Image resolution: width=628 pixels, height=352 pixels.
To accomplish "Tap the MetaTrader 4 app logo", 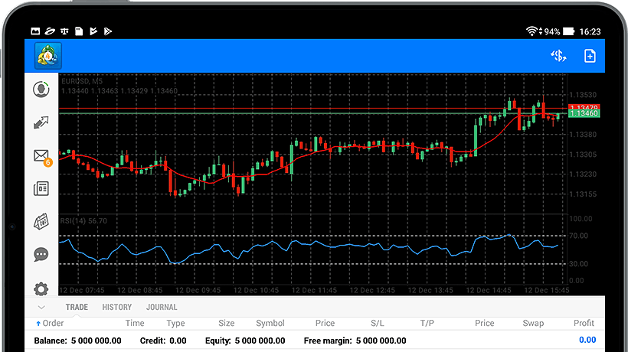I will 48,56.
